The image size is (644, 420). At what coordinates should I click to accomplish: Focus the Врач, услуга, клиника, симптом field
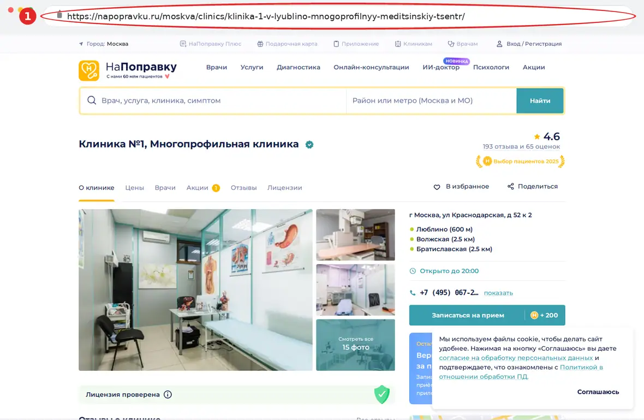point(213,100)
